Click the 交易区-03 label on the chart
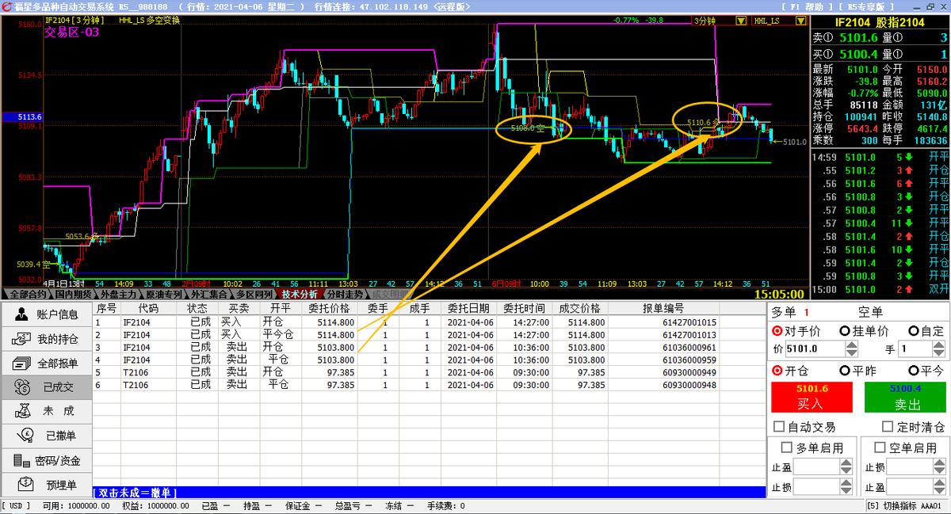Image resolution: width=951 pixels, height=514 pixels. [x=71, y=32]
